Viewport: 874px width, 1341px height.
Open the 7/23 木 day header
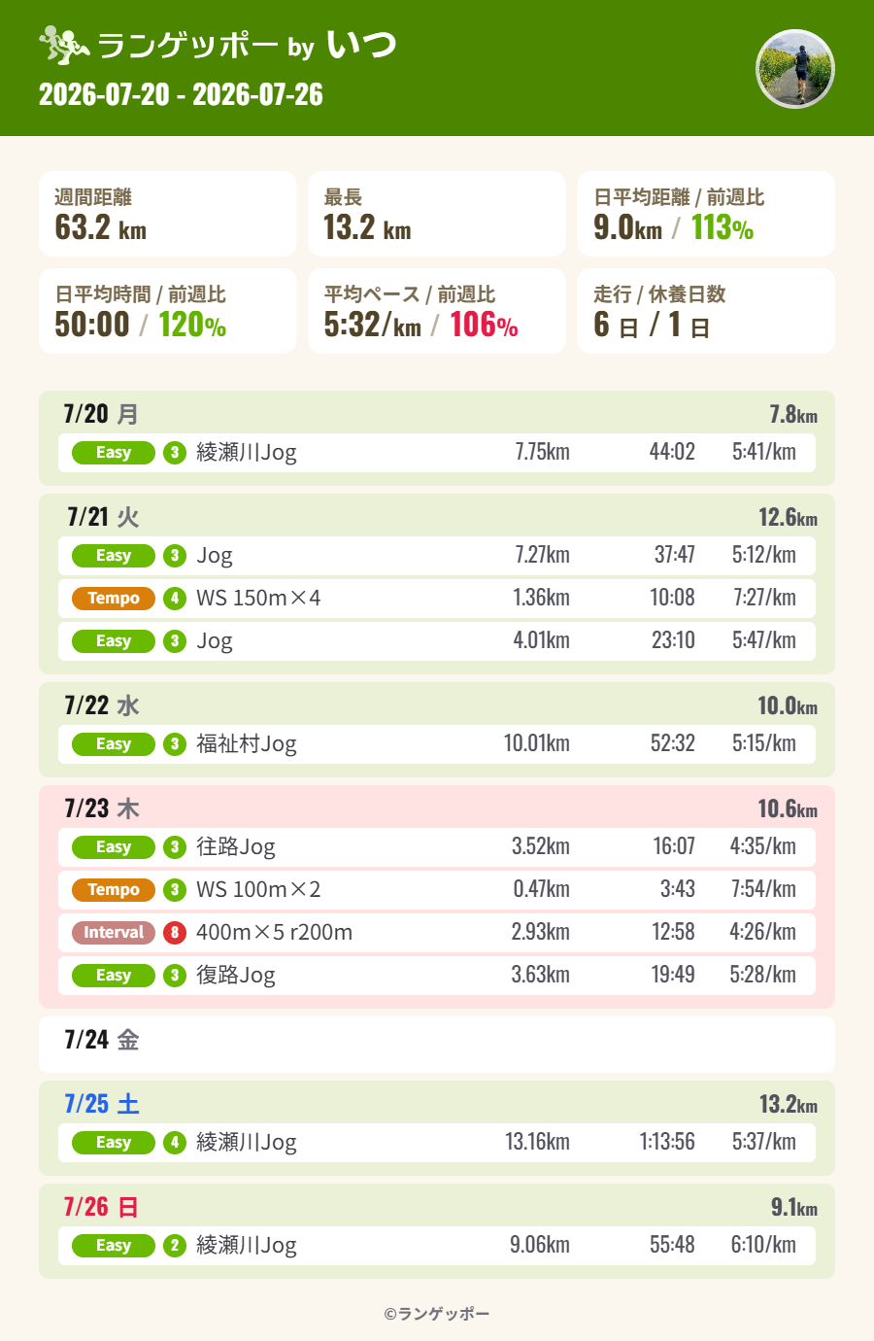(102, 808)
